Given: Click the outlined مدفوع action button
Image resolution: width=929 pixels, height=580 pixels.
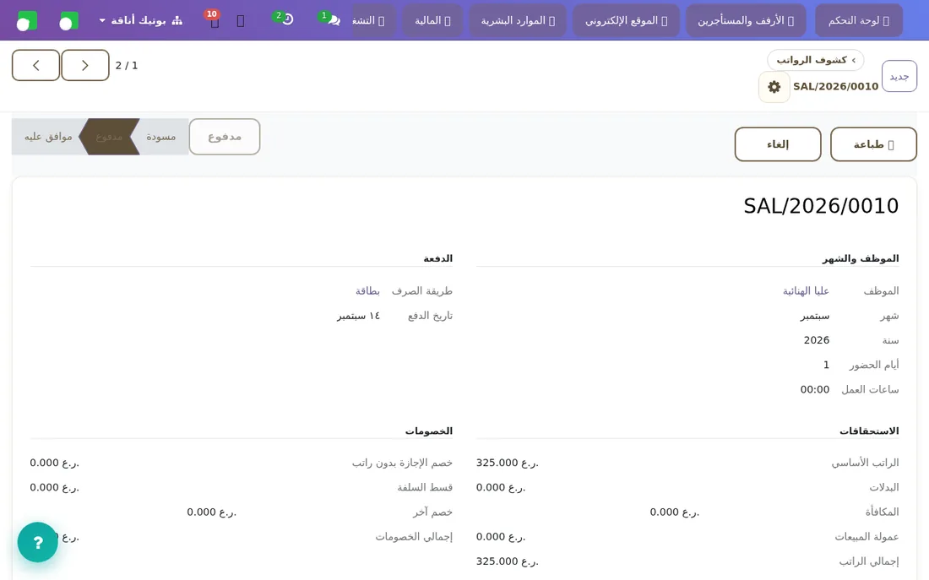Looking at the screenshot, I should tap(225, 137).
